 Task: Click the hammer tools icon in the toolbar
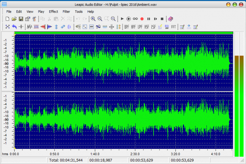[34, 19]
